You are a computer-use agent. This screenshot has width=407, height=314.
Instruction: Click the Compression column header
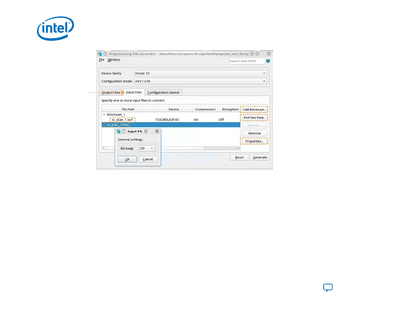click(205, 109)
